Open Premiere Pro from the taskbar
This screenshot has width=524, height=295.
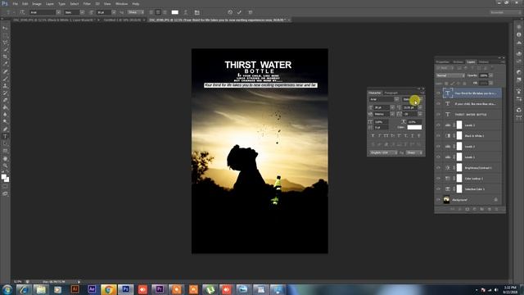point(160,289)
